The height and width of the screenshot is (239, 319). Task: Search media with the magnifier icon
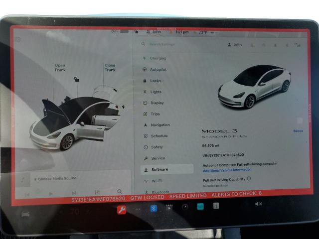120,192
